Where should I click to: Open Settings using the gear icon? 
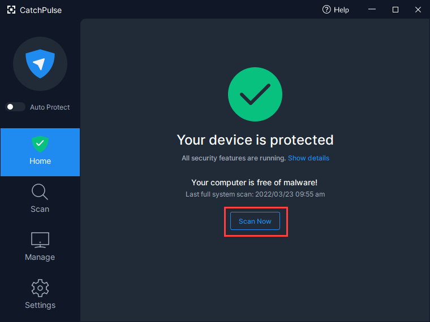(40, 288)
